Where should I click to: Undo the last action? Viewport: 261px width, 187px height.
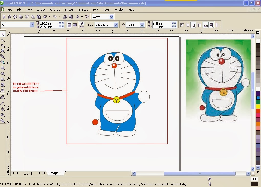click(x=45, y=16)
